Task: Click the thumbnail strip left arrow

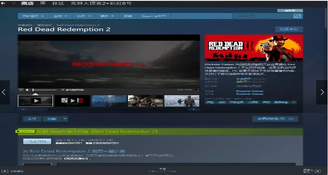Action: tap(23, 109)
